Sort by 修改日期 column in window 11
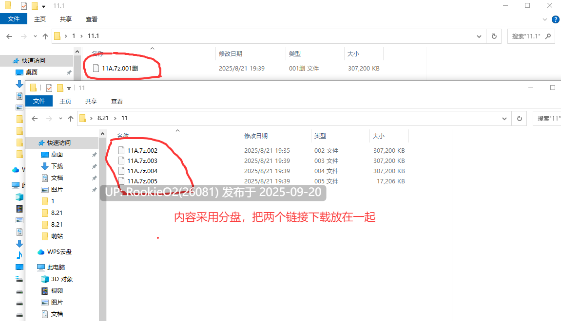This screenshot has width=561, height=321. point(256,136)
